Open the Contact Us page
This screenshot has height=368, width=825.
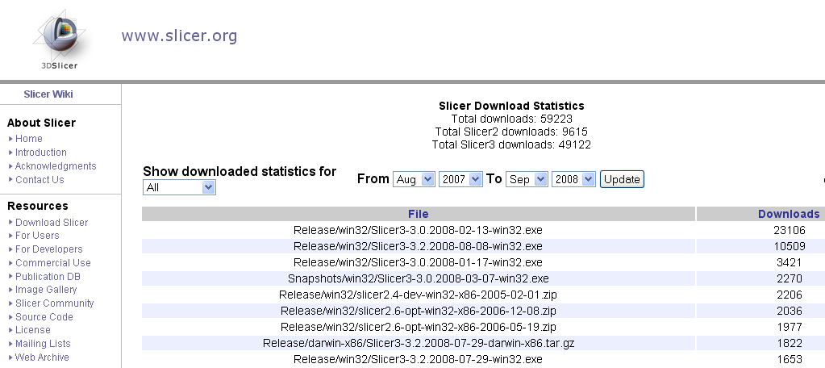click(x=40, y=180)
